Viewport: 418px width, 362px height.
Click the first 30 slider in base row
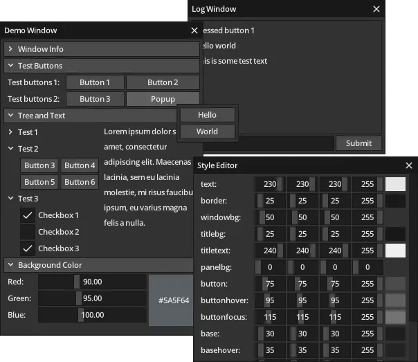[270, 334]
